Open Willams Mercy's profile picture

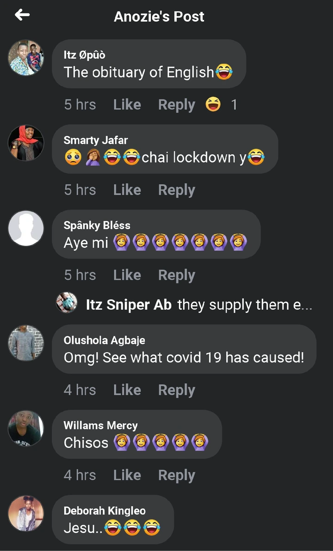coord(26,428)
